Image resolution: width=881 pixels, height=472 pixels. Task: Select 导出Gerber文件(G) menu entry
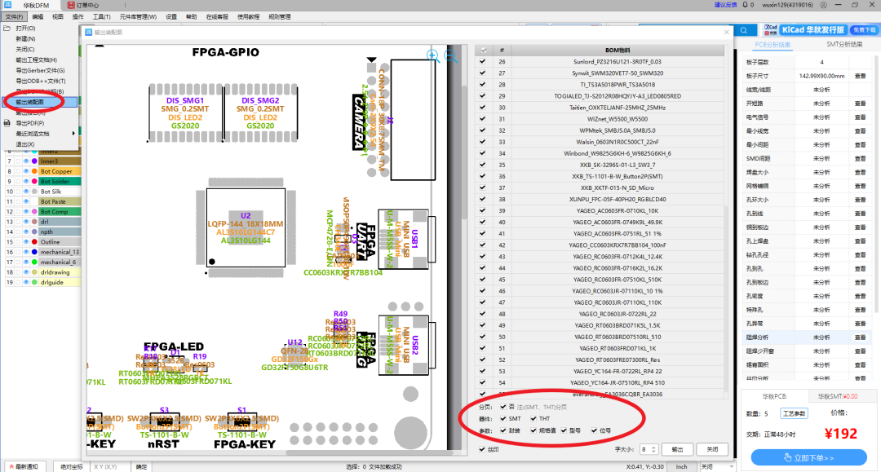pos(40,71)
